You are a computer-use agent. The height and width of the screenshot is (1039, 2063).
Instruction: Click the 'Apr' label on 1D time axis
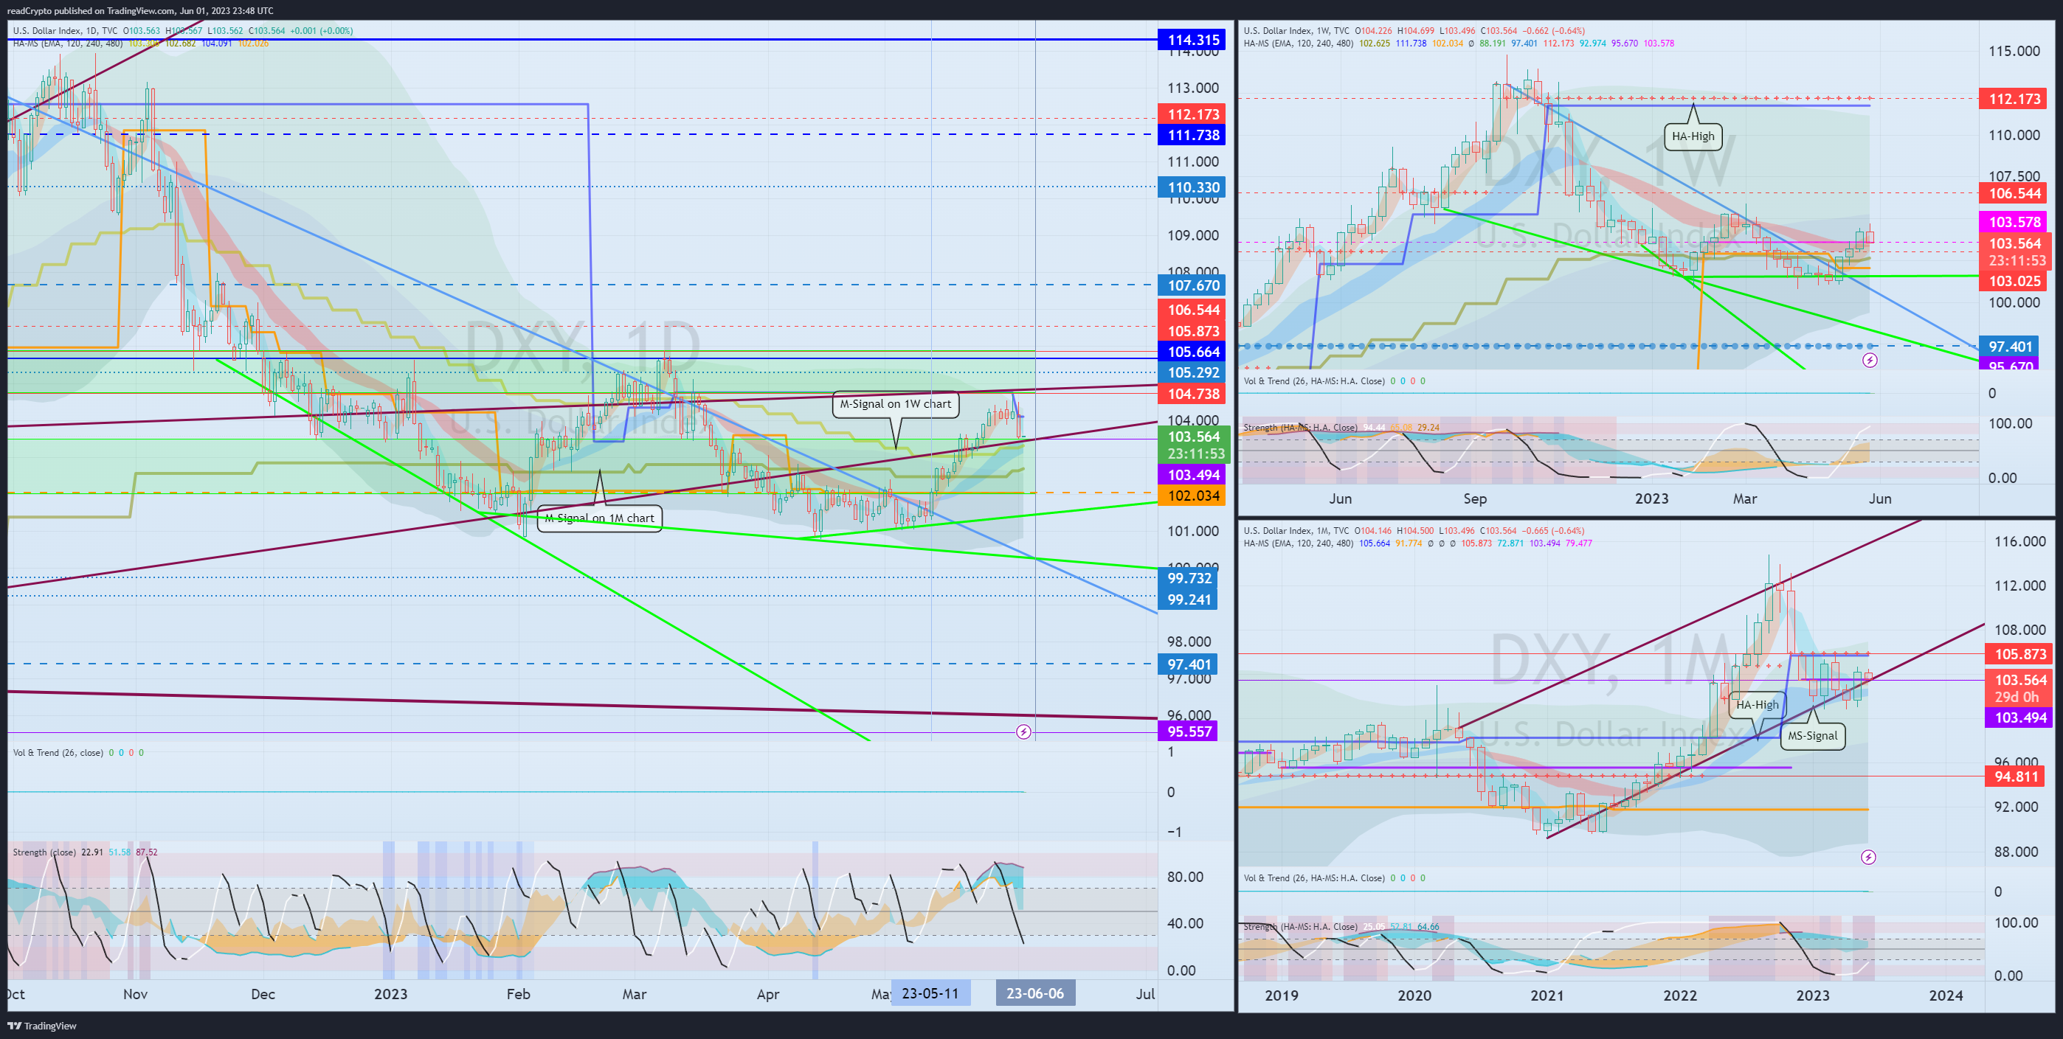point(768,994)
